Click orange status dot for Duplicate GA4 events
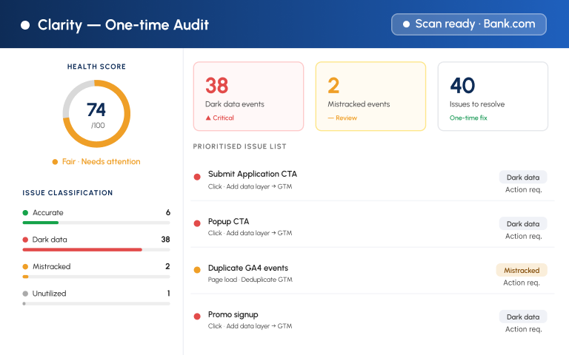The image size is (569, 355). tap(197, 270)
